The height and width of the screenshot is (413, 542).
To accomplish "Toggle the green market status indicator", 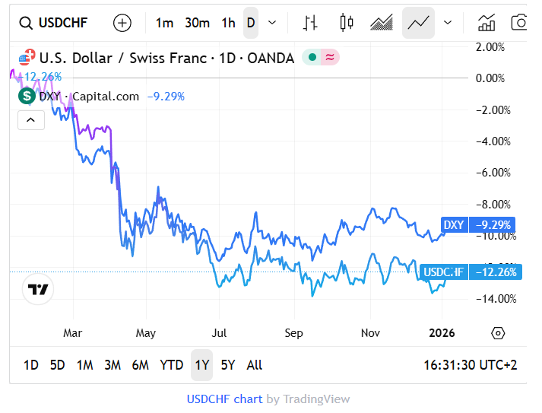I will [x=312, y=57].
